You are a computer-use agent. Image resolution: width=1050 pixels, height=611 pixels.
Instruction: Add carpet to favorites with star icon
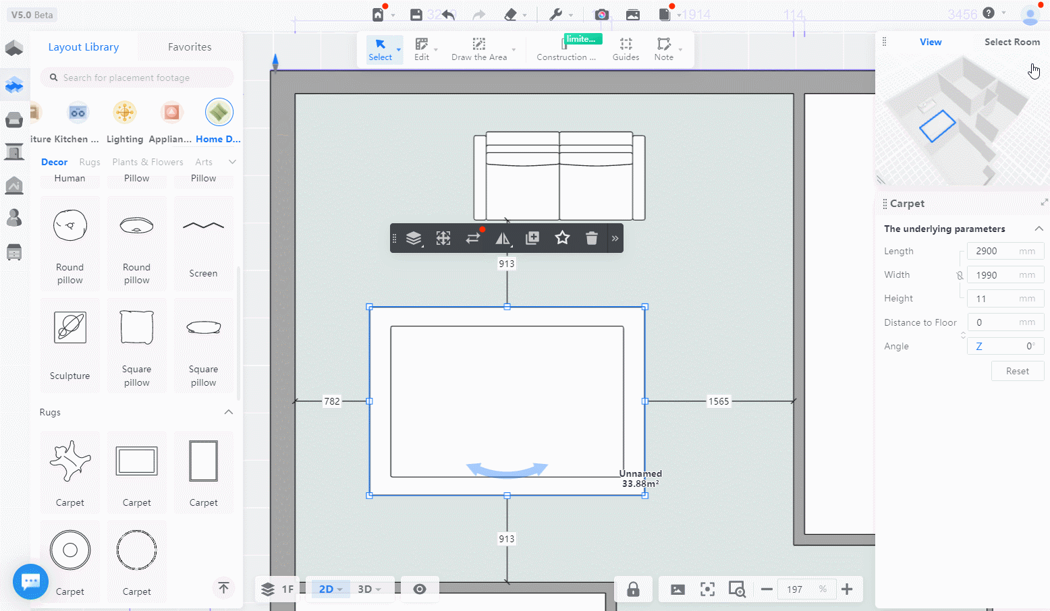[562, 238]
